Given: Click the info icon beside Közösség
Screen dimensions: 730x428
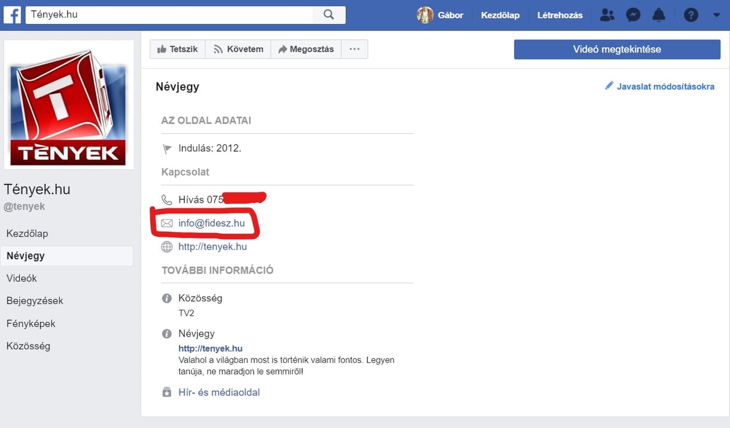Looking at the screenshot, I should tap(167, 298).
